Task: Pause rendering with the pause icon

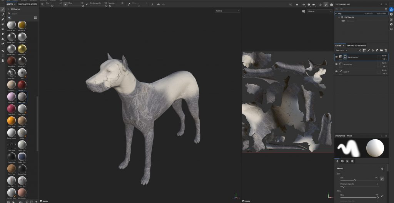Action: click(x=297, y=5)
